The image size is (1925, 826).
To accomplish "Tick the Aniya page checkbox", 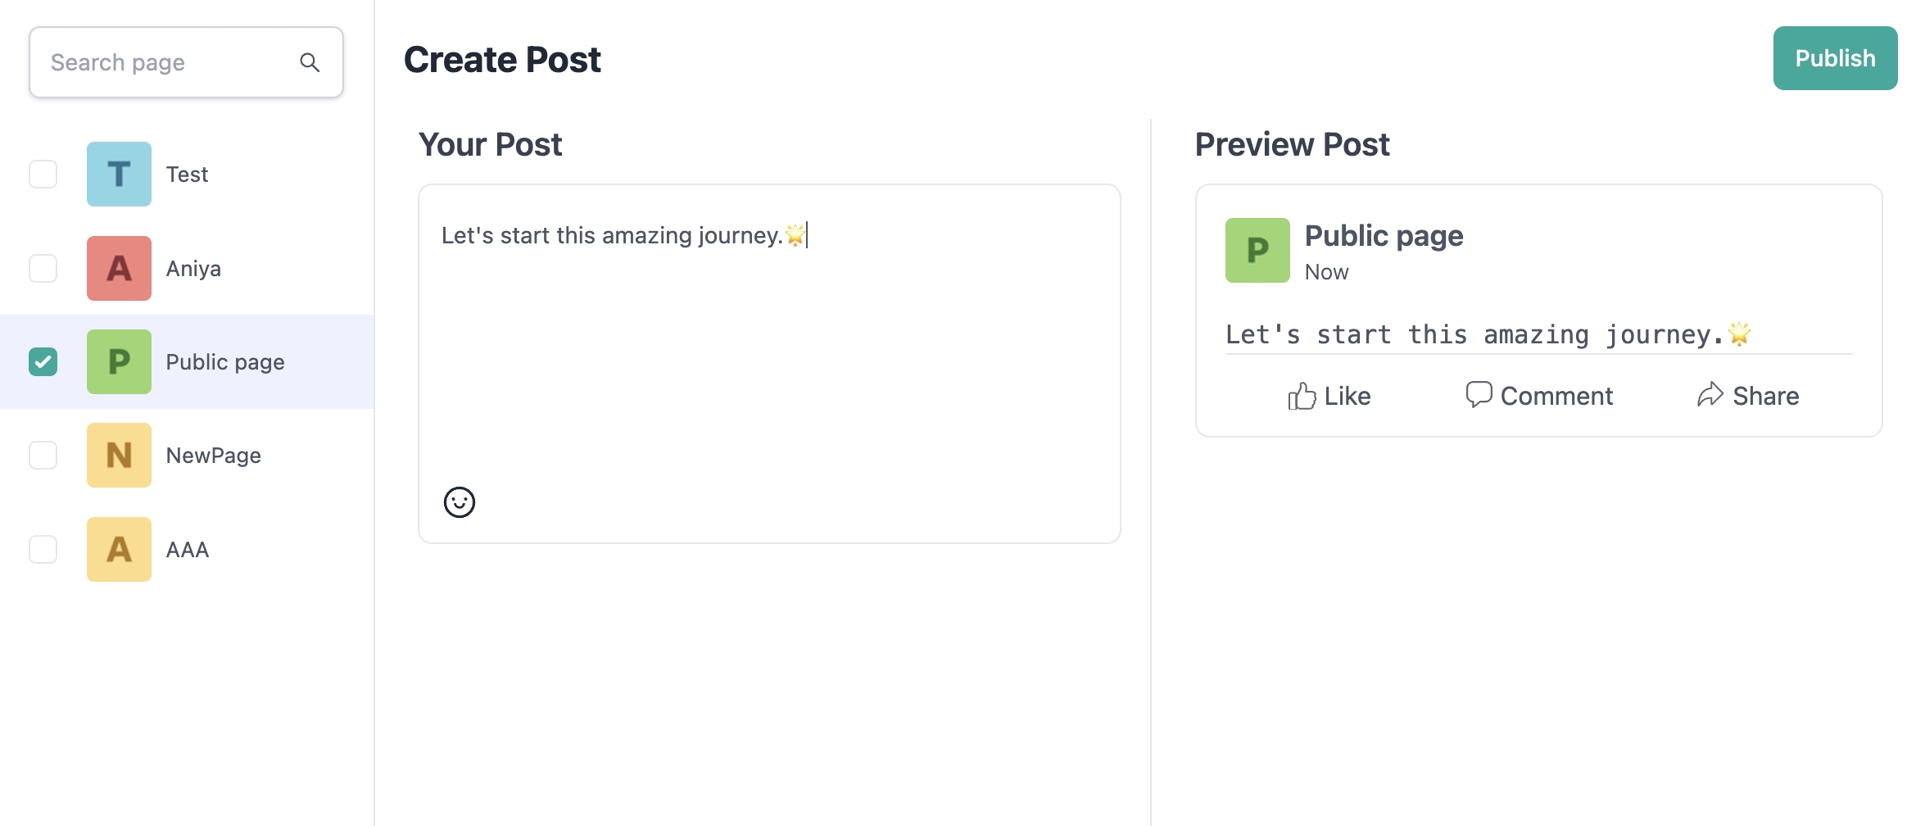I will click(x=43, y=269).
